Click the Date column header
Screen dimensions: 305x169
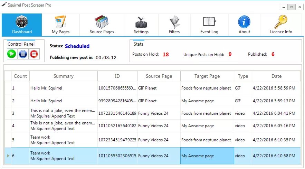click(x=276, y=76)
